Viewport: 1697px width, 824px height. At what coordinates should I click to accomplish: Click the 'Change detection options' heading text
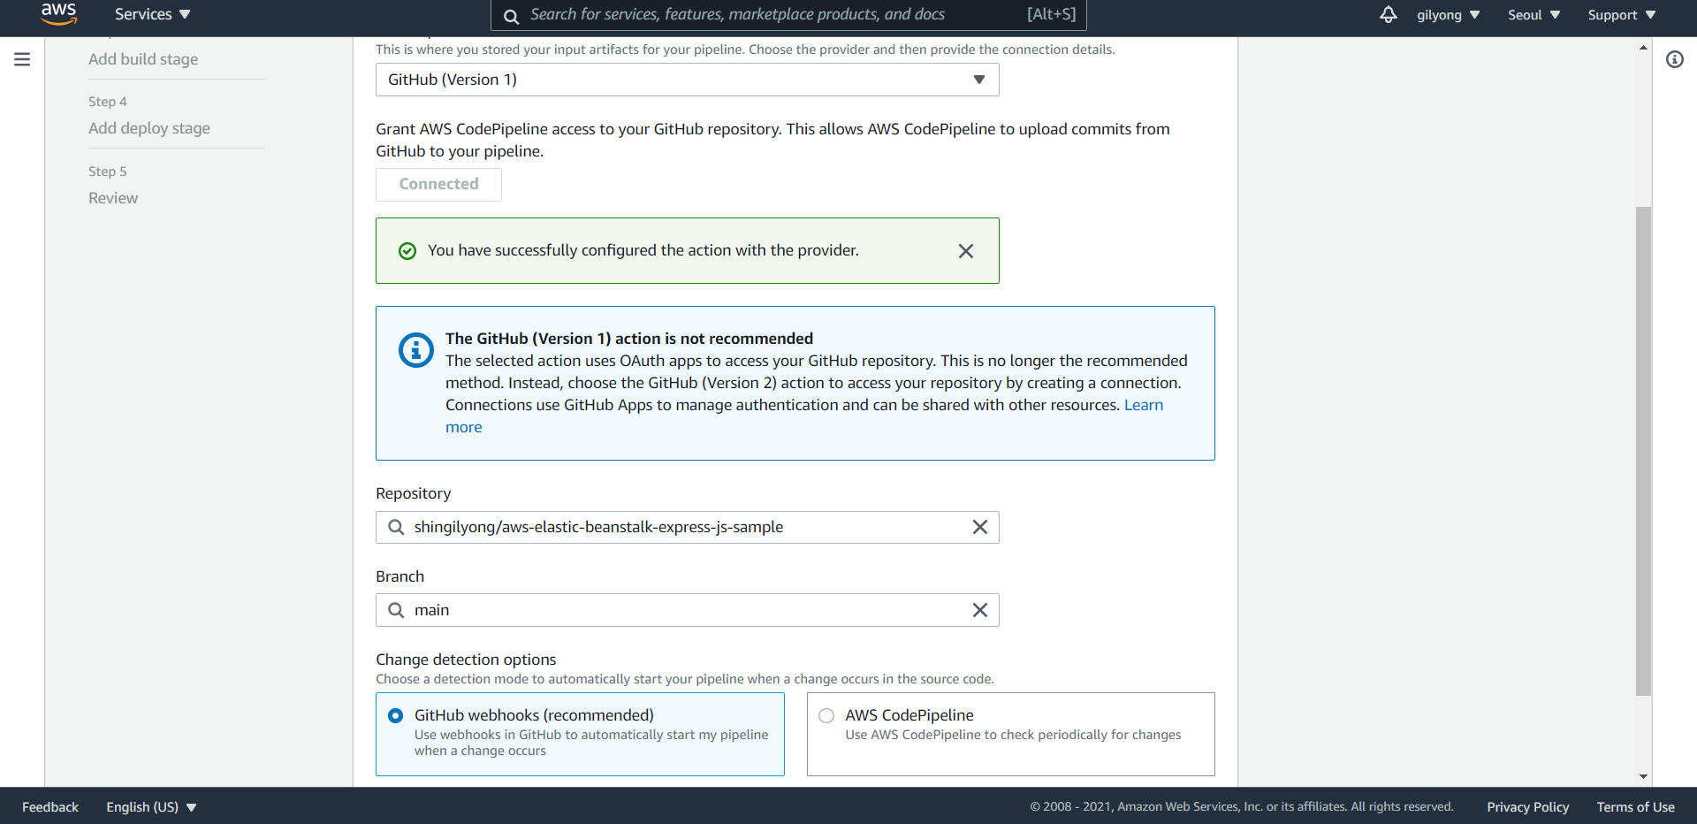466,660
